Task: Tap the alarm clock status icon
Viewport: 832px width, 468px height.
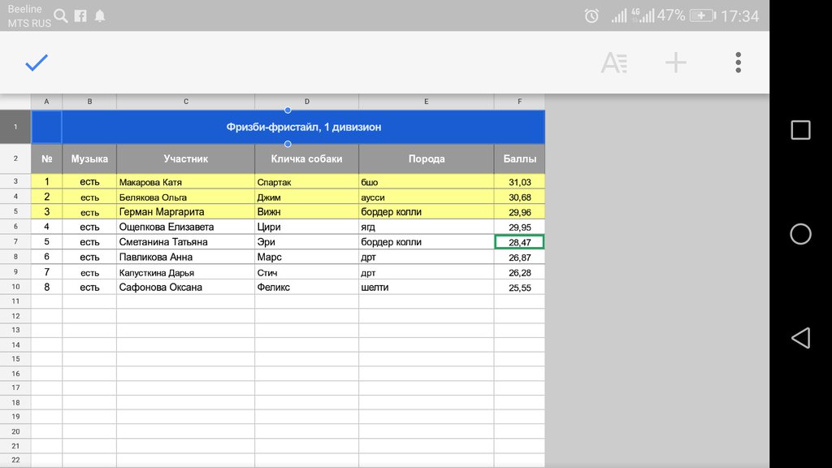Action: coord(591,16)
